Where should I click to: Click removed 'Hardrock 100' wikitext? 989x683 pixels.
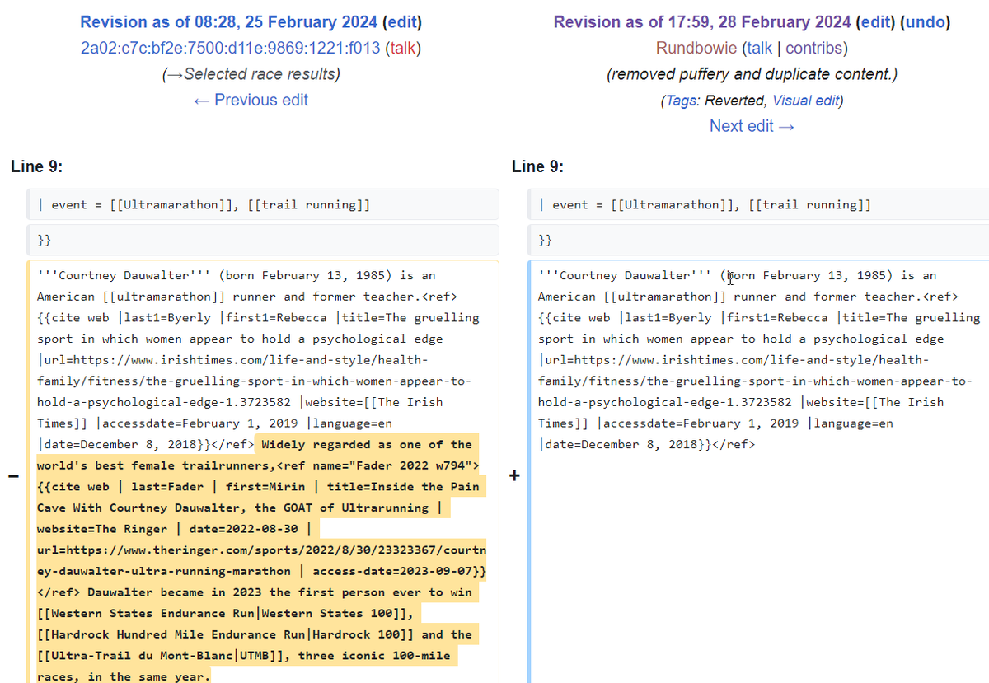(x=226, y=634)
